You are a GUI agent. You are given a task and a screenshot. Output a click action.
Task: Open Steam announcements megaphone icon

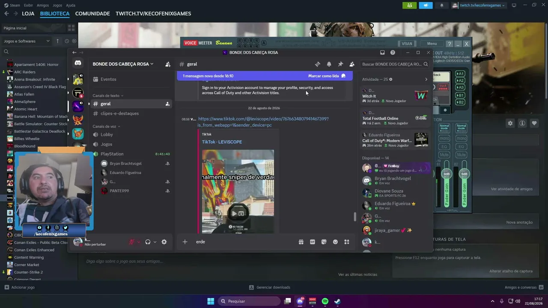[426, 5]
